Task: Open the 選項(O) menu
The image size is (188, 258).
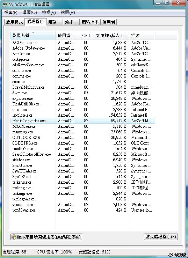Action: click(x=30, y=13)
